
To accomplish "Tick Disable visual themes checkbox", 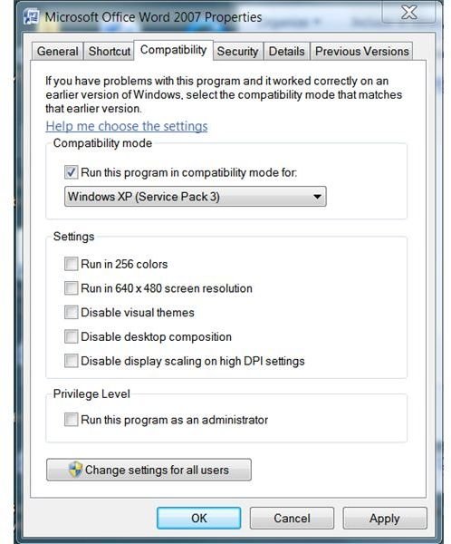I will tap(71, 312).
